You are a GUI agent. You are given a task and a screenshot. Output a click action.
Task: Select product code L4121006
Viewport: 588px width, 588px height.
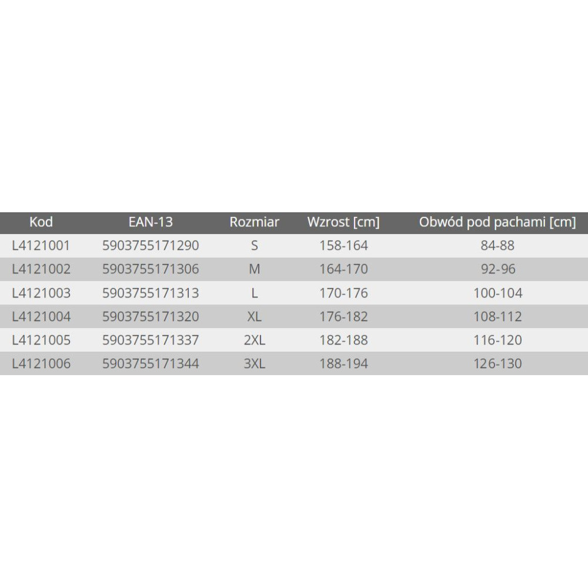41,364
